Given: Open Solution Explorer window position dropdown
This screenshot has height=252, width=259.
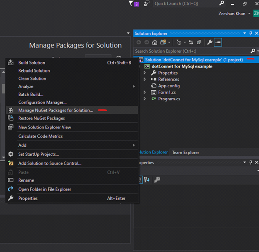Looking at the screenshot, I should [x=244, y=33].
